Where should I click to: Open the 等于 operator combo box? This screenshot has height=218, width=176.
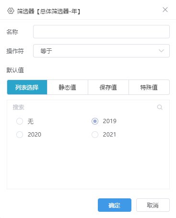click(x=101, y=51)
